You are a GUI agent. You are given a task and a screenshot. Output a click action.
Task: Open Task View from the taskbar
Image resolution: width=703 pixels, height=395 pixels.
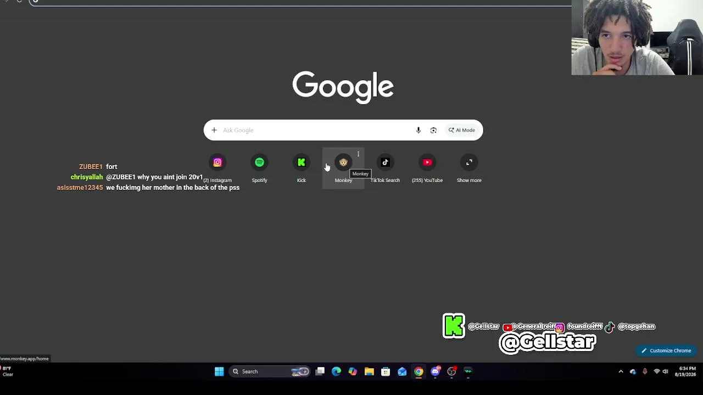pos(320,371)
